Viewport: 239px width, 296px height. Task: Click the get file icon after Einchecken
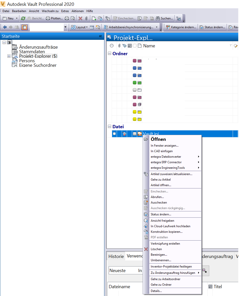coord(140,18)
